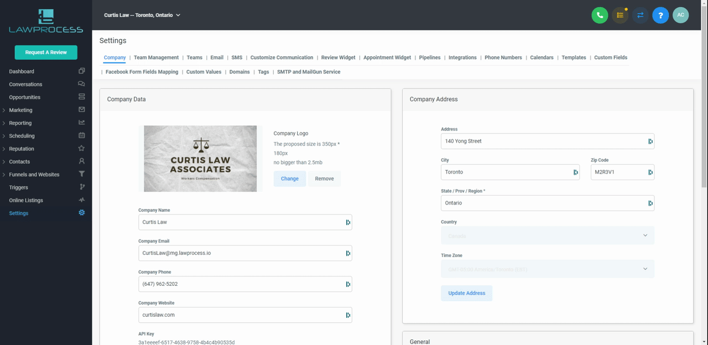Open the AC user avatar menu

680,15
